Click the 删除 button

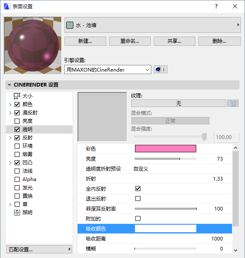pos(220,41)
